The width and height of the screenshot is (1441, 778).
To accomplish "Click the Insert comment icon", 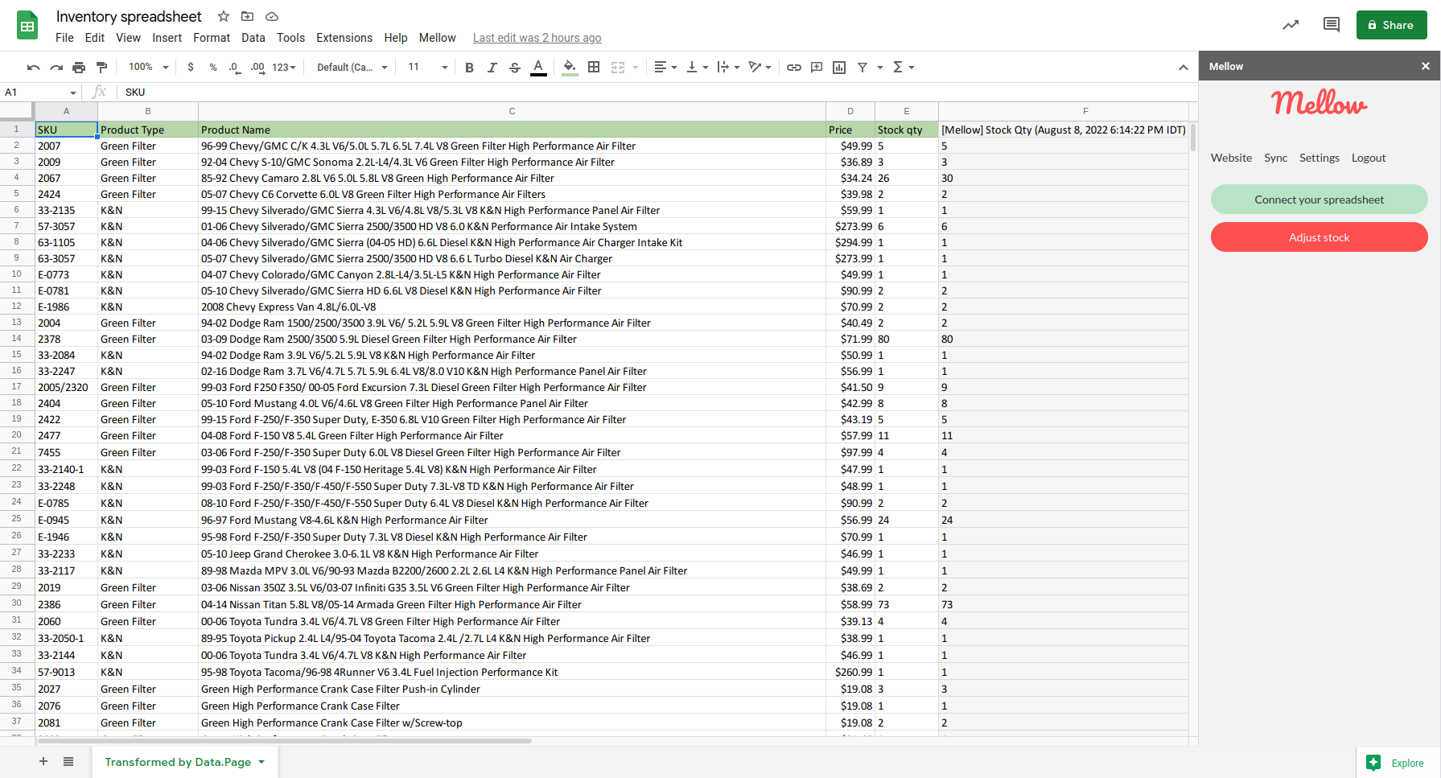I will click(817, 68).
